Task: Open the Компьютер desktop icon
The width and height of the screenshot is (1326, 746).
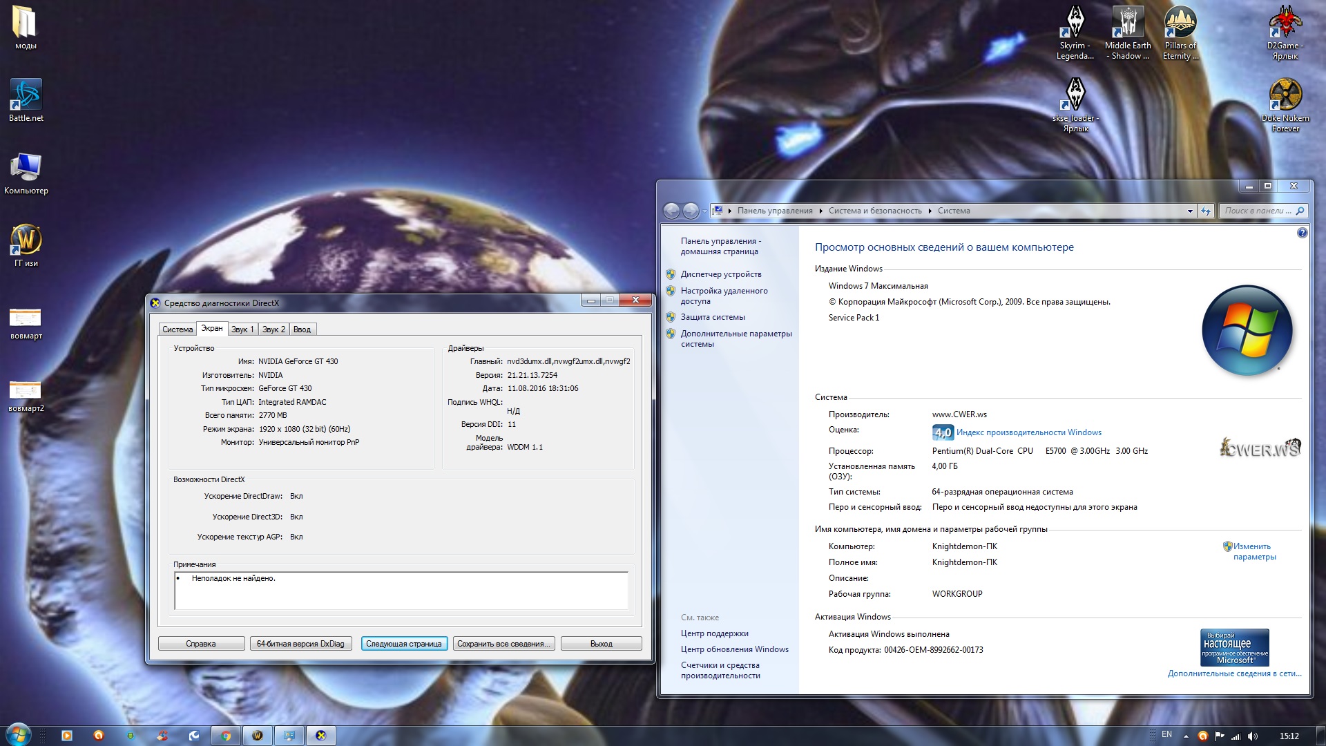Action: [x=26, y=173]
